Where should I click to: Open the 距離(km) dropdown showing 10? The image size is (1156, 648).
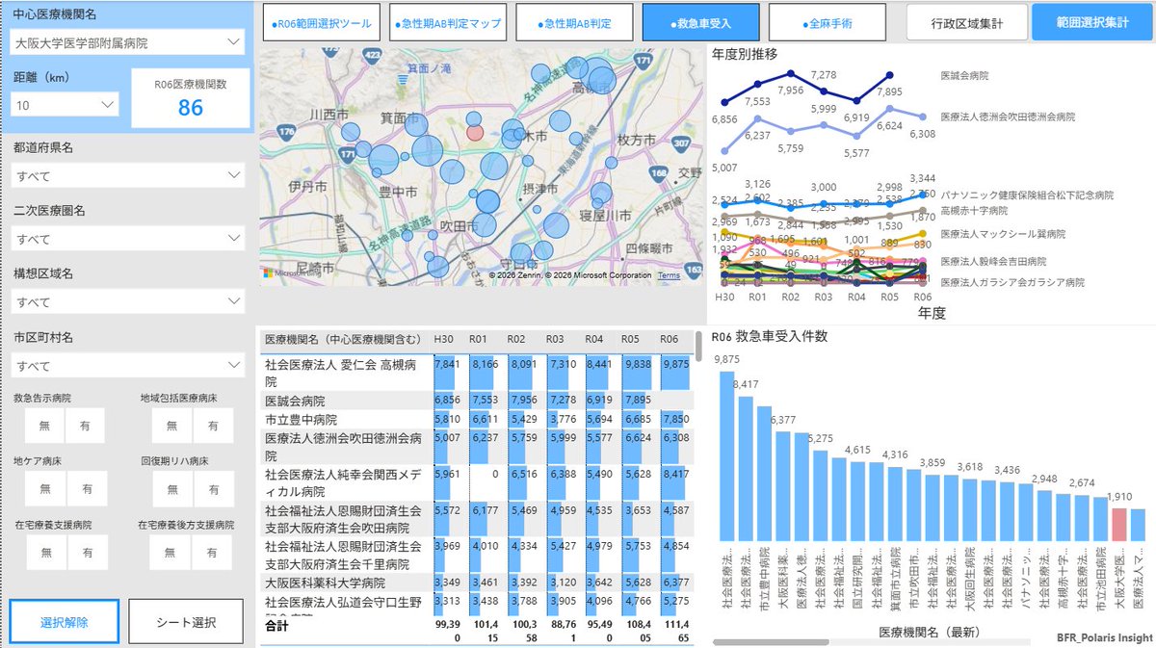(x=64, y=104)
